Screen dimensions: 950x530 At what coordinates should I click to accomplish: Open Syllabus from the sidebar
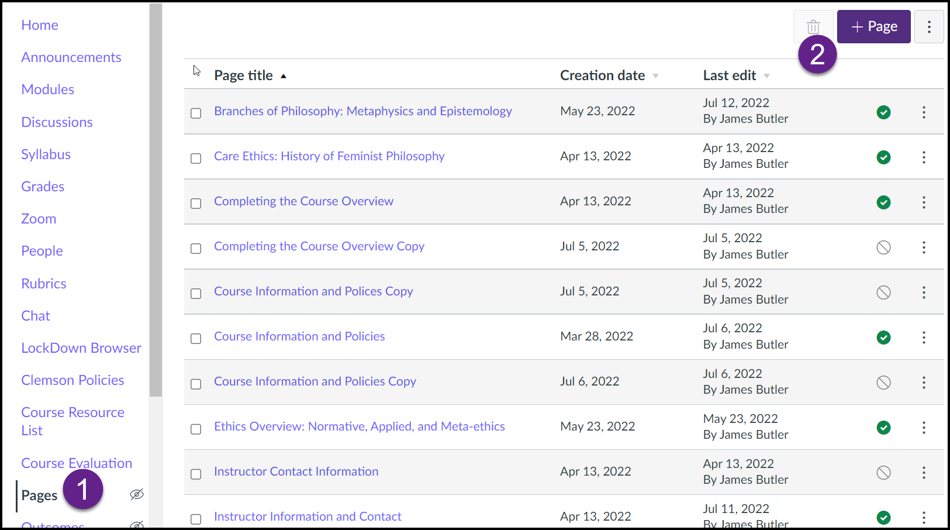click(x=46, y=154)
